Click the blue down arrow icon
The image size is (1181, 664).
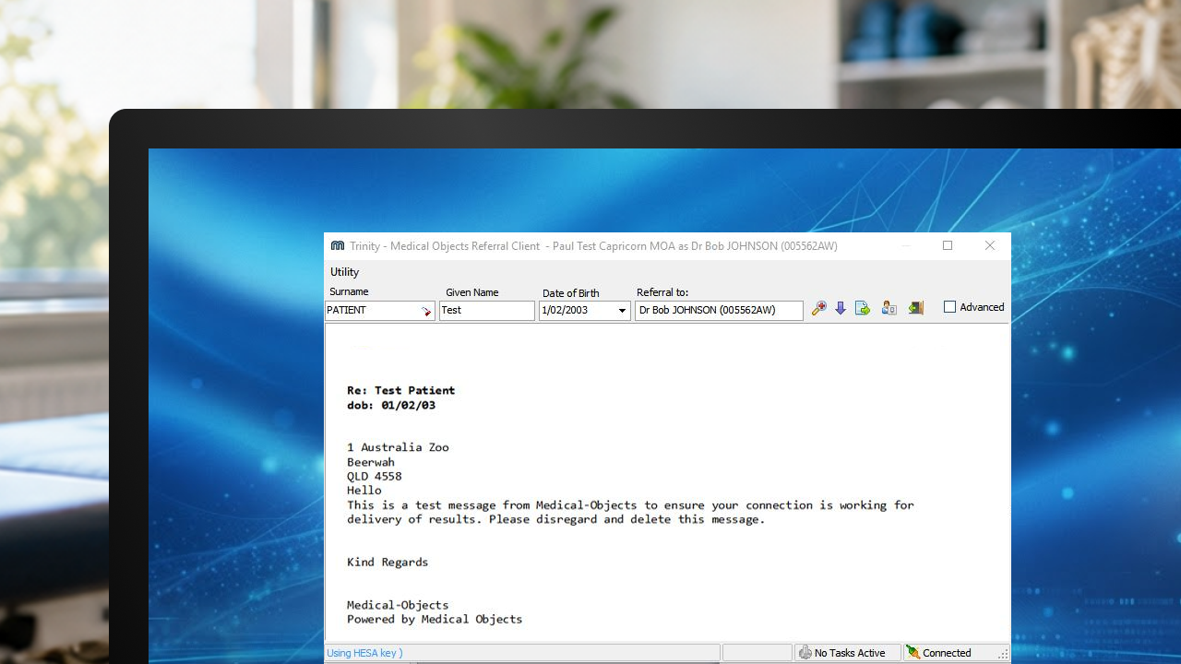841,308
